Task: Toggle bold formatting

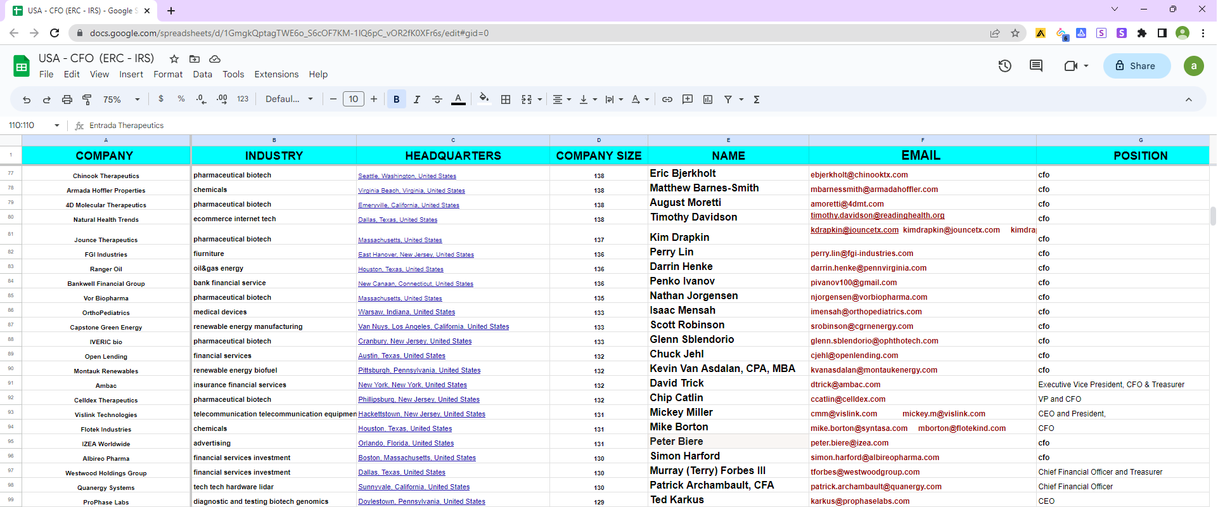Action: click(397, 99)
